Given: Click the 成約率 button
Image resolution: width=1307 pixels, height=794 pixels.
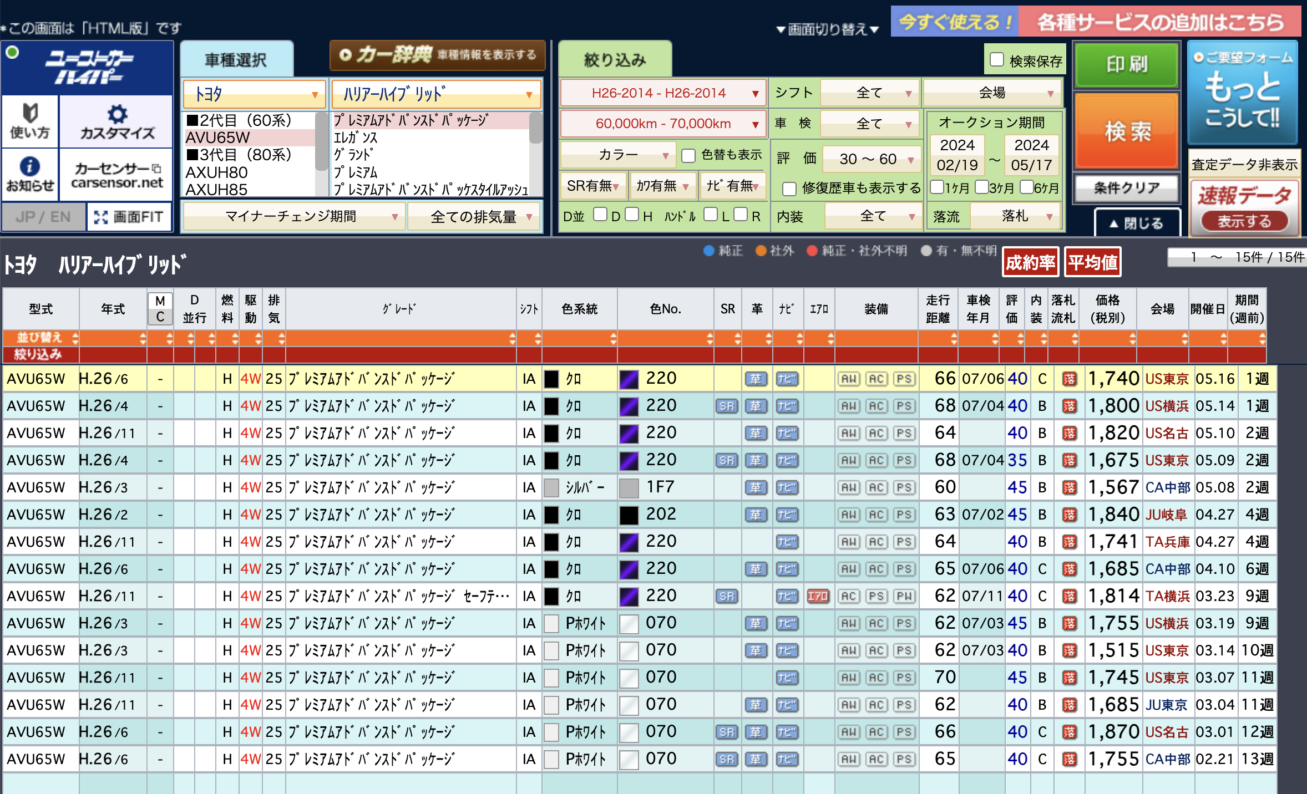Looking at the screenshot, I should (1030, 262).
